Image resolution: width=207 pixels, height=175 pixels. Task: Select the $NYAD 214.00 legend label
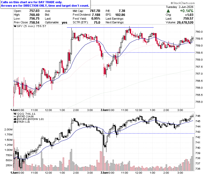25,117
